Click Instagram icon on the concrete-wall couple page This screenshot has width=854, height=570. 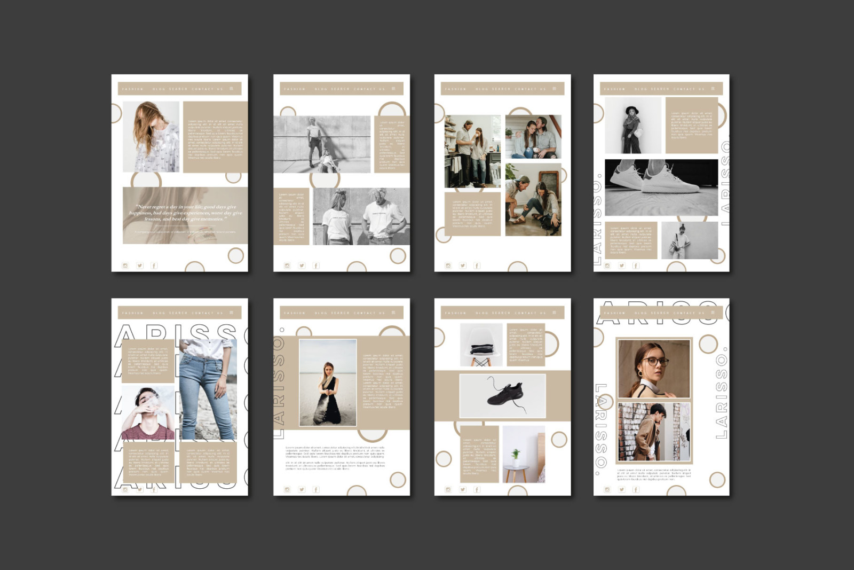click(x=287, y=266)
